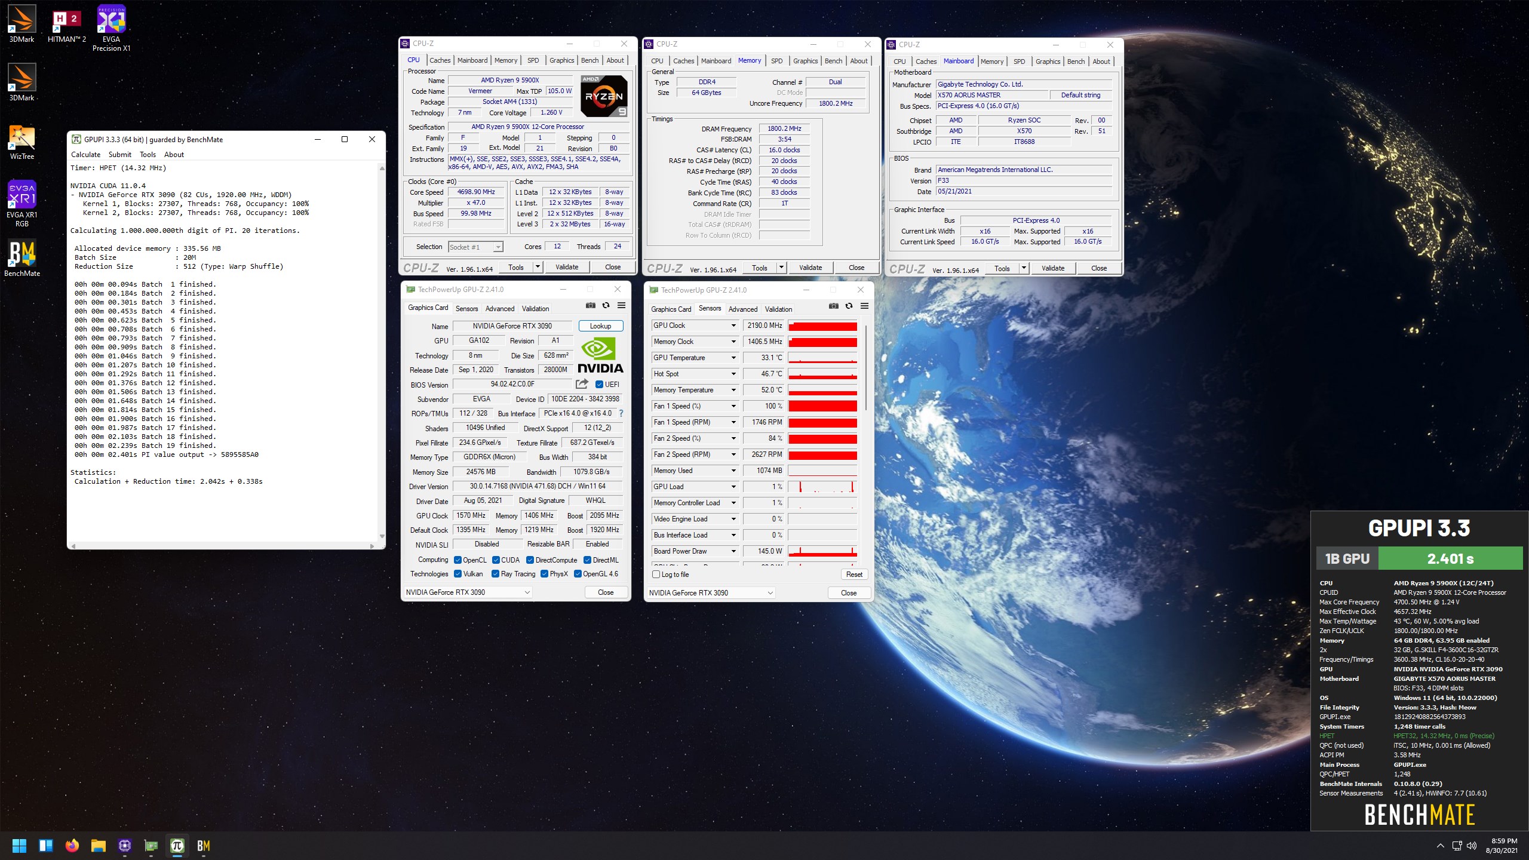Expand the Board Power Draw sensor dropdown
The height and width of the screenshot is (860, 1529).
(733, 551)
